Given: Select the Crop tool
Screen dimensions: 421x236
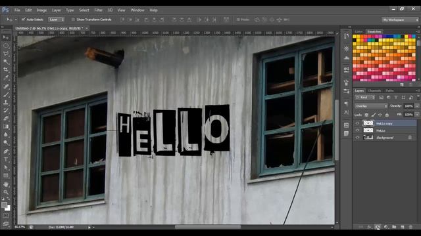Looking at the screenshot, I should coord(6,70).
